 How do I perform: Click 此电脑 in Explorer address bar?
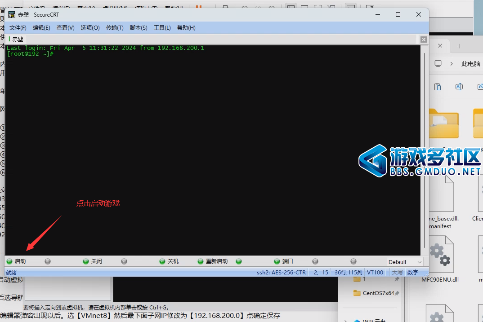pyautogui.click(x=471, y=64)
